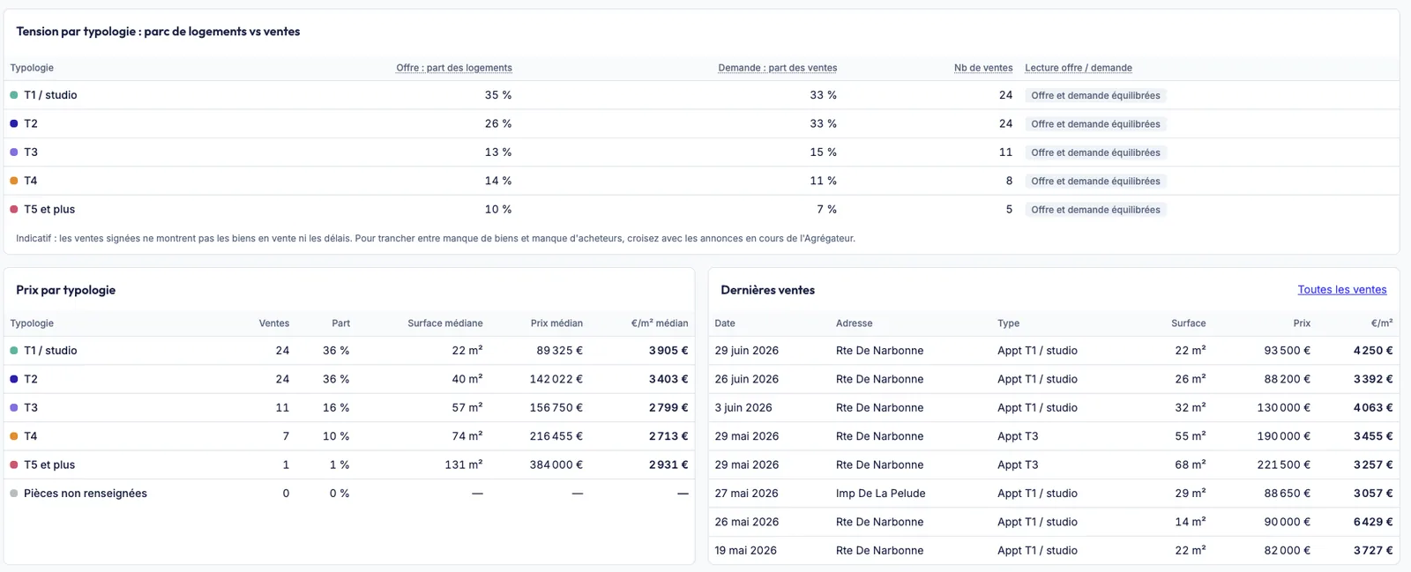Image resolution: width=1411 pixels, height=572 pixels.
Task: Click the "Offre et demande équilibrées" badge in T2 row
Action: click(x=1095, y=124)
